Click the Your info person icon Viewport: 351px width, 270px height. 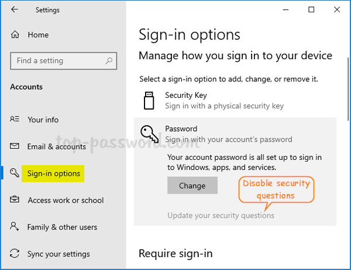(x=15, y=119)
